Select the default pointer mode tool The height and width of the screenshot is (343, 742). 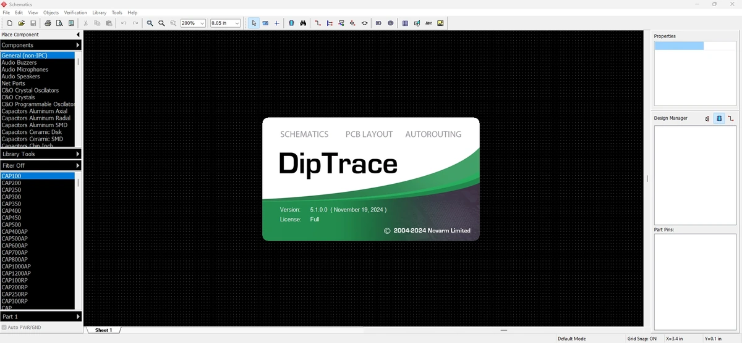pyautogui.click(x=254, y=23)
